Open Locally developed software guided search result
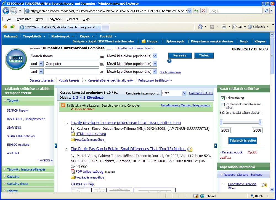Screen dimensions: 276x200 coord(126,123)
